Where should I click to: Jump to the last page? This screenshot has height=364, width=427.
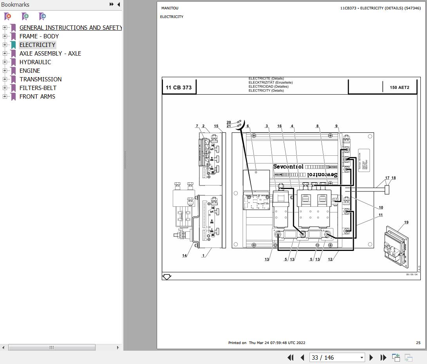coord(383,357)
